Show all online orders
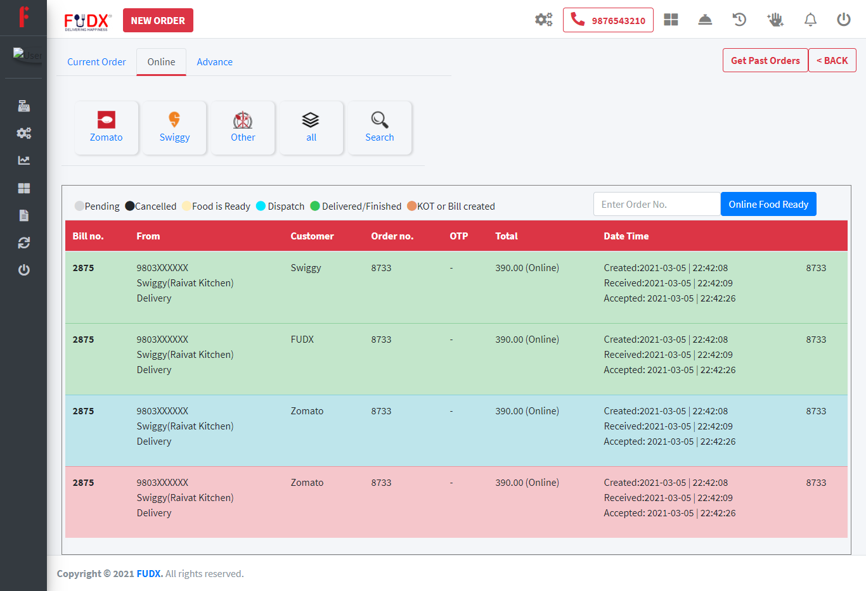The width and height of the screenshot is (866, 591). tap(311, 127)
